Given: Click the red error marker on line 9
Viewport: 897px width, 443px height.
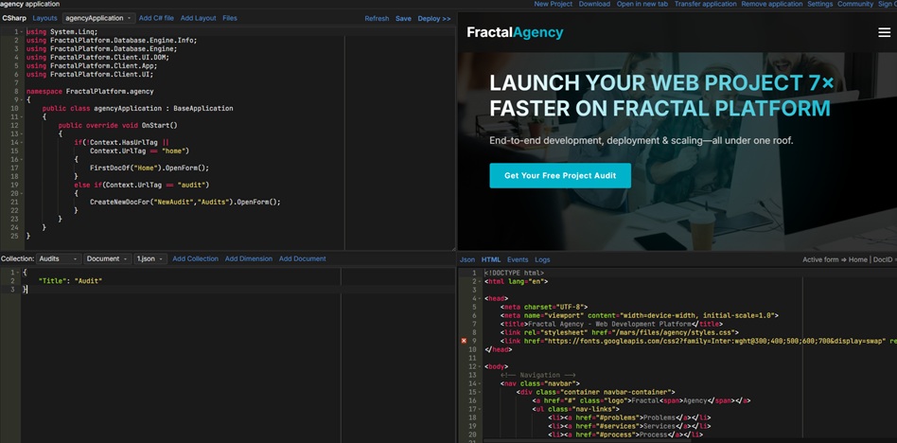Looking at the screenshot, I should point(464,341).
